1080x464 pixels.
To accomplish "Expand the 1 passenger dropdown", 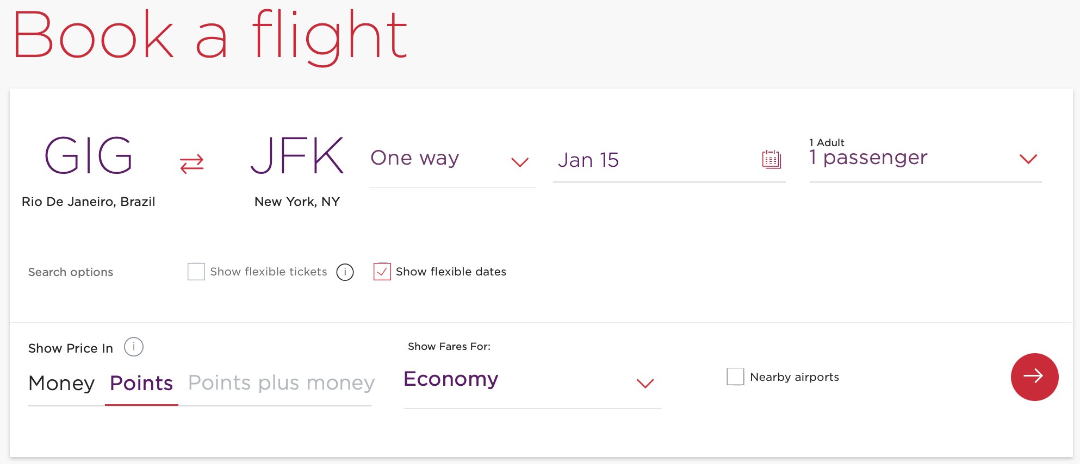I will point(926,158).
